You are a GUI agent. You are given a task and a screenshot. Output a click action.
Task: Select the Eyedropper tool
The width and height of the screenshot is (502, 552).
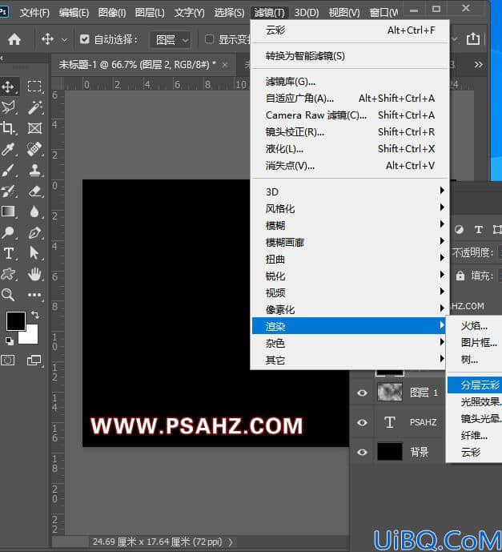8,149
